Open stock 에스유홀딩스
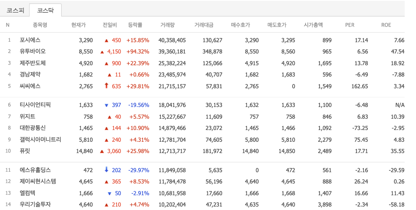 35,170
